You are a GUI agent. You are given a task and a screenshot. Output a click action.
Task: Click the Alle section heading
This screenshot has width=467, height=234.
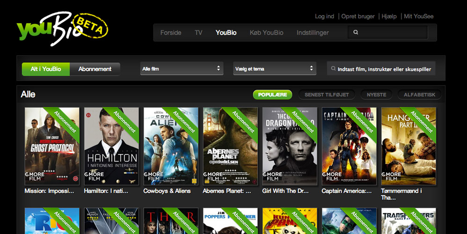[x=28, y=95]
